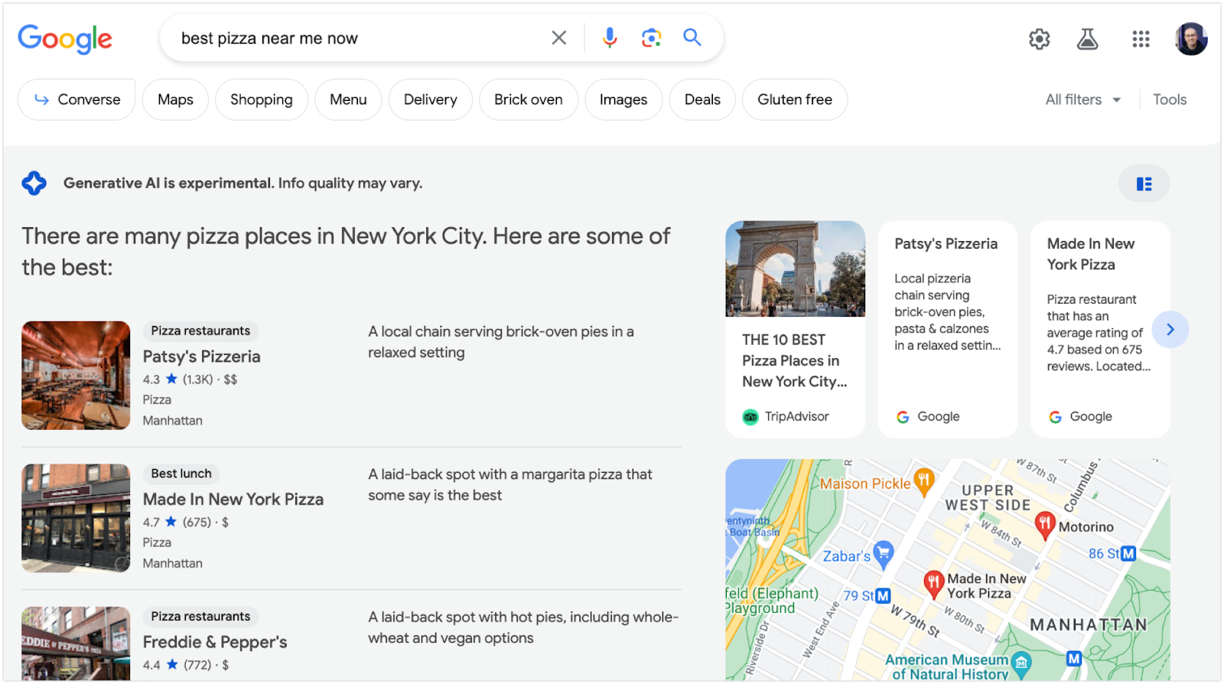Select the Gluten free filter chip
The width and height of the screenshot is (1224, 684).
[x=795, y=99]
